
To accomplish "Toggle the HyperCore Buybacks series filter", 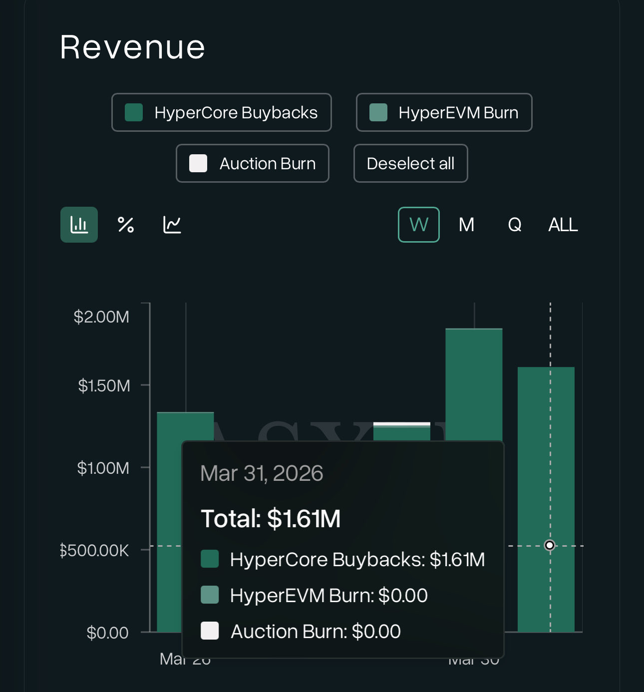I will [x=222, y=112].
